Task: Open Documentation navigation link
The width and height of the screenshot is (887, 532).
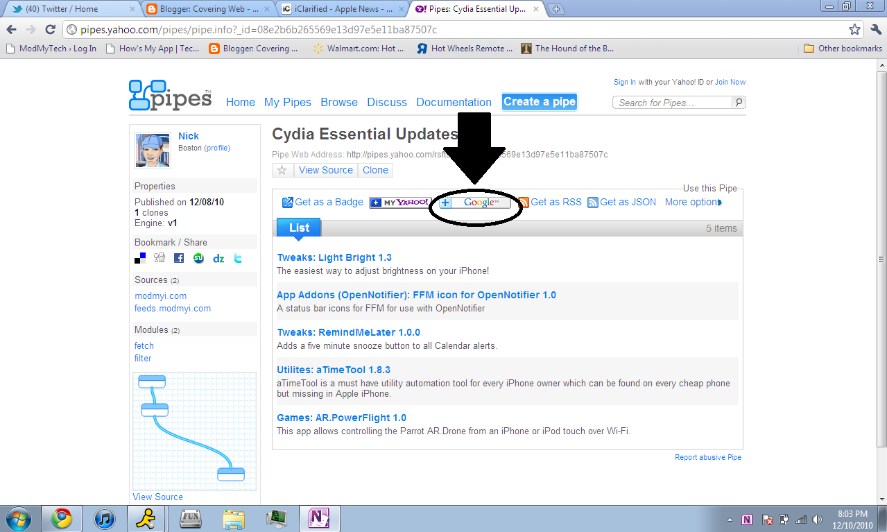Action: coord(454,102)
